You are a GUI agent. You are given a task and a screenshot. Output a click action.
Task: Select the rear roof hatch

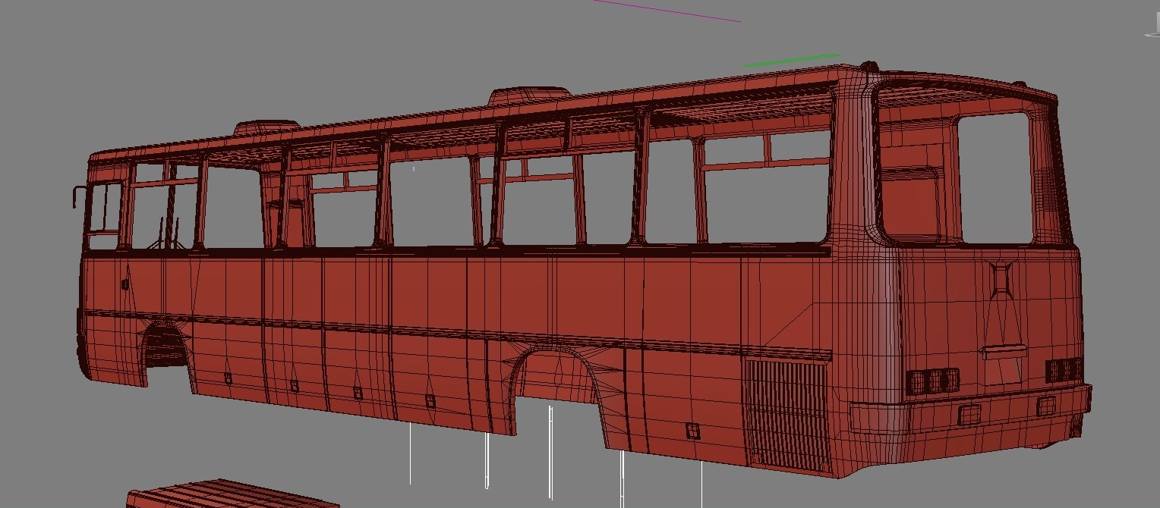click(528, 96)
